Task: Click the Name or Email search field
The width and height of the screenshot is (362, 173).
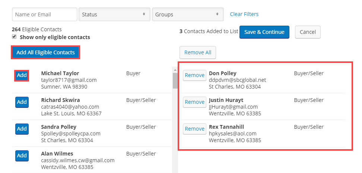Action: pyautogui.click(x=45, y=15)
